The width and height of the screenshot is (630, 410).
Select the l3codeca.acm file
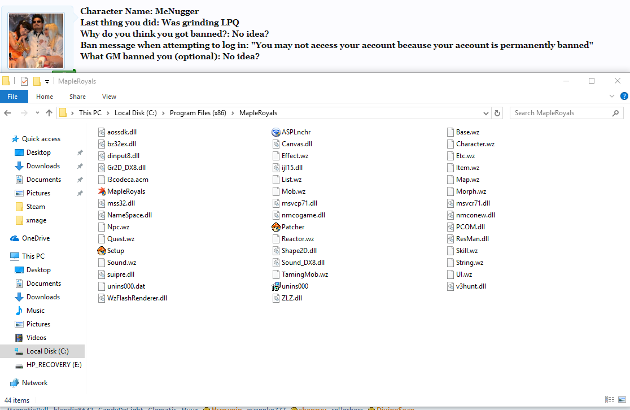point(123,179)
